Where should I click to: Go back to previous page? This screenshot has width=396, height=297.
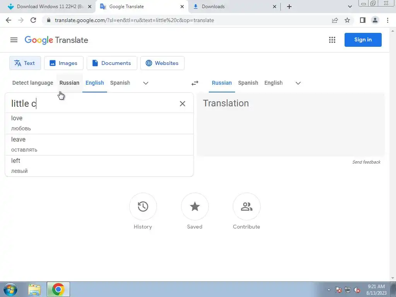click(x=9, y=20)
